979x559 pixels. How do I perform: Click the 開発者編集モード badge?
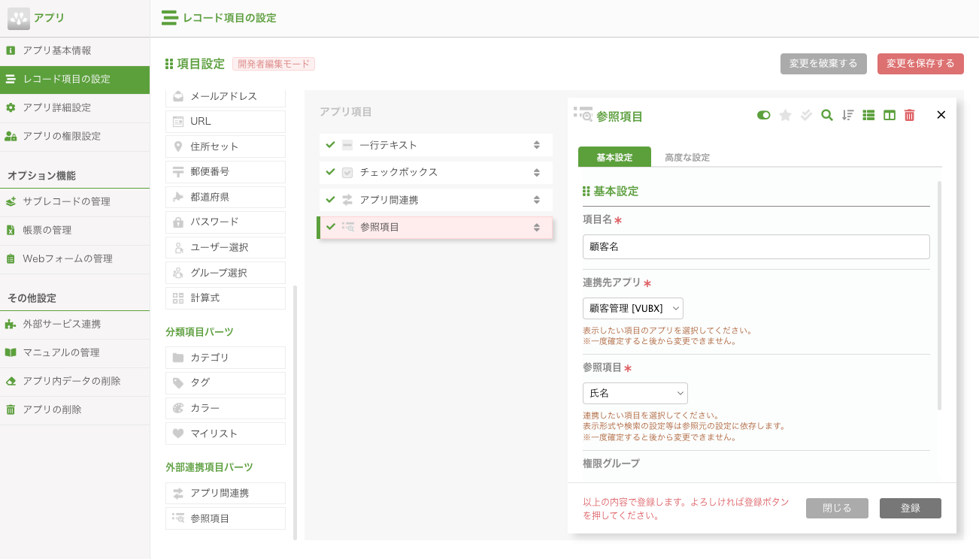[x=274, y=64]
